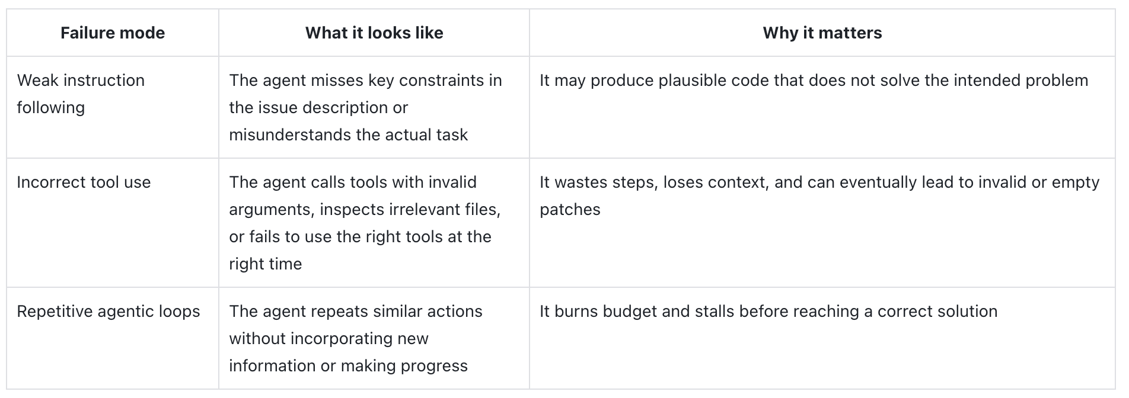Click text "The agent calls tools with invalid"
The image size is (1129, 398).
click(x=353, y=182)
